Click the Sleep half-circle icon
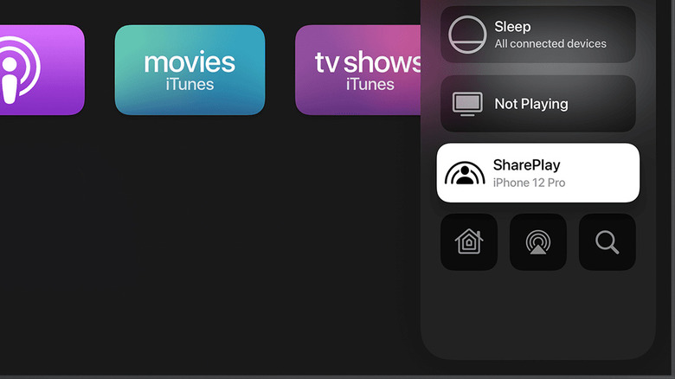 pyautogui.click(x=467, y=35)
